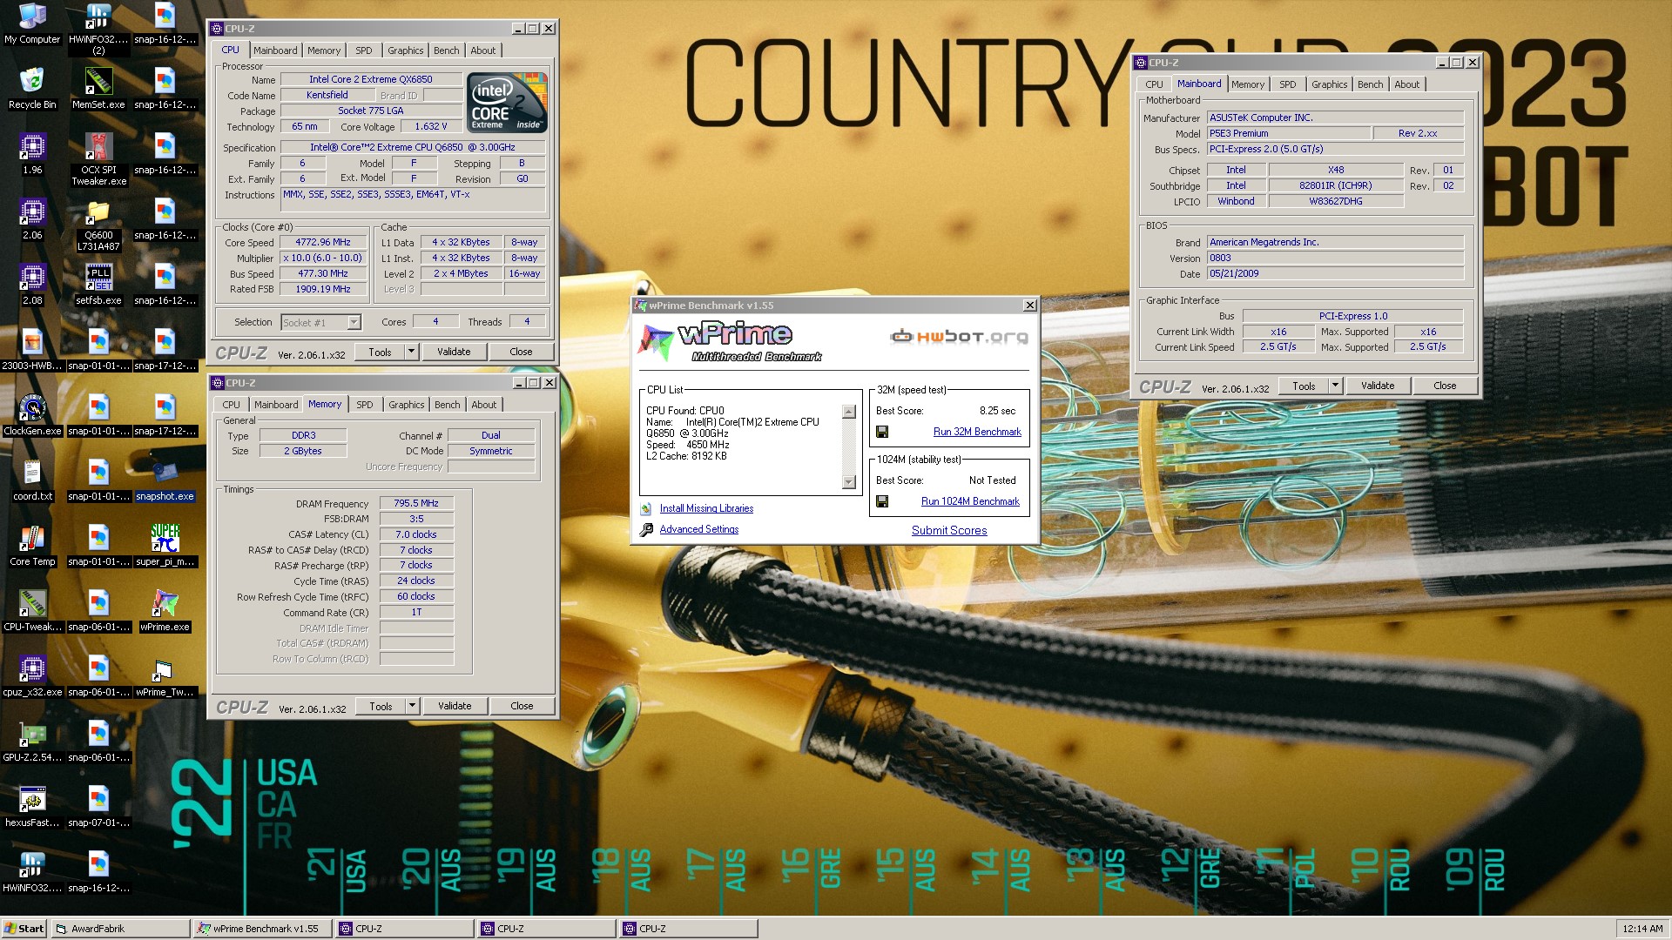The image size is (1672, 940).
Task: Launch setfsb.exe desktop icon
Action: [x=98, y=285]
